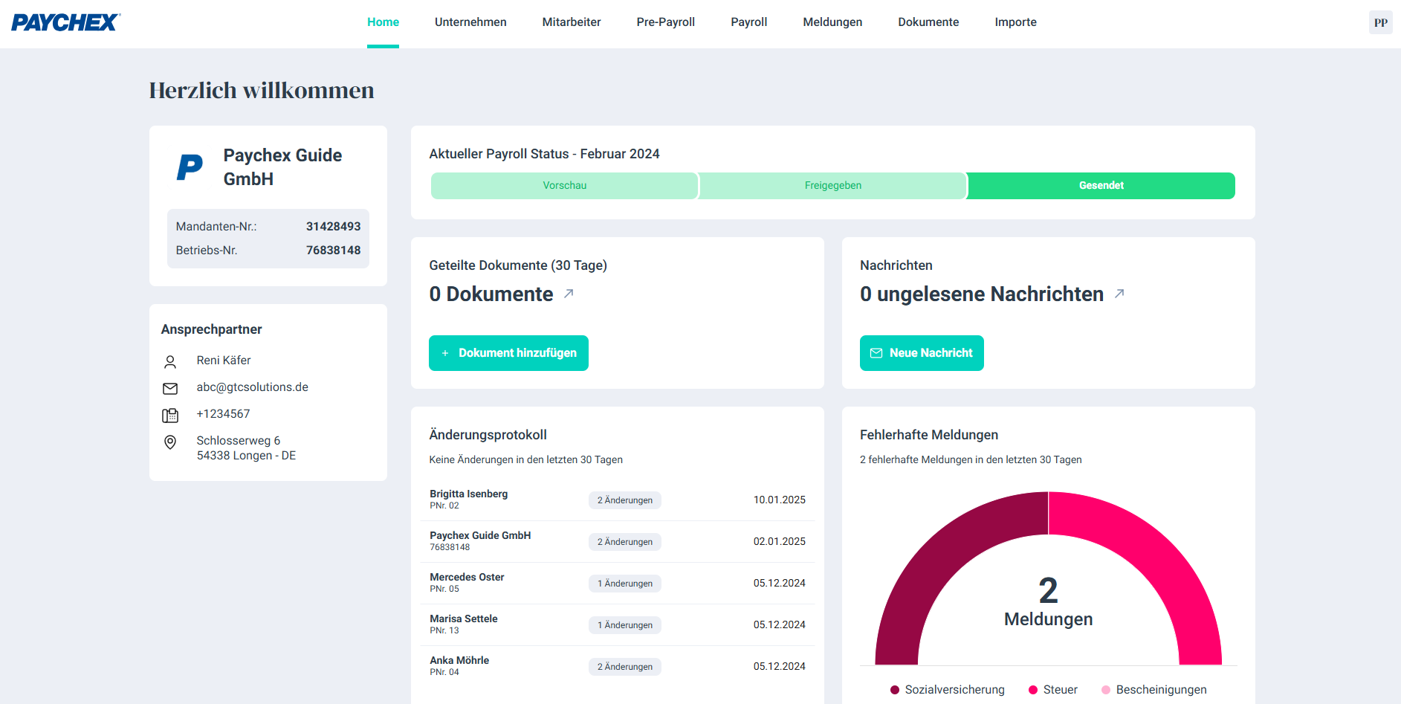The width and height of the screenshot is (1401, 704).
Task: Select the Vorschau payroll status step
Action: 565,186
